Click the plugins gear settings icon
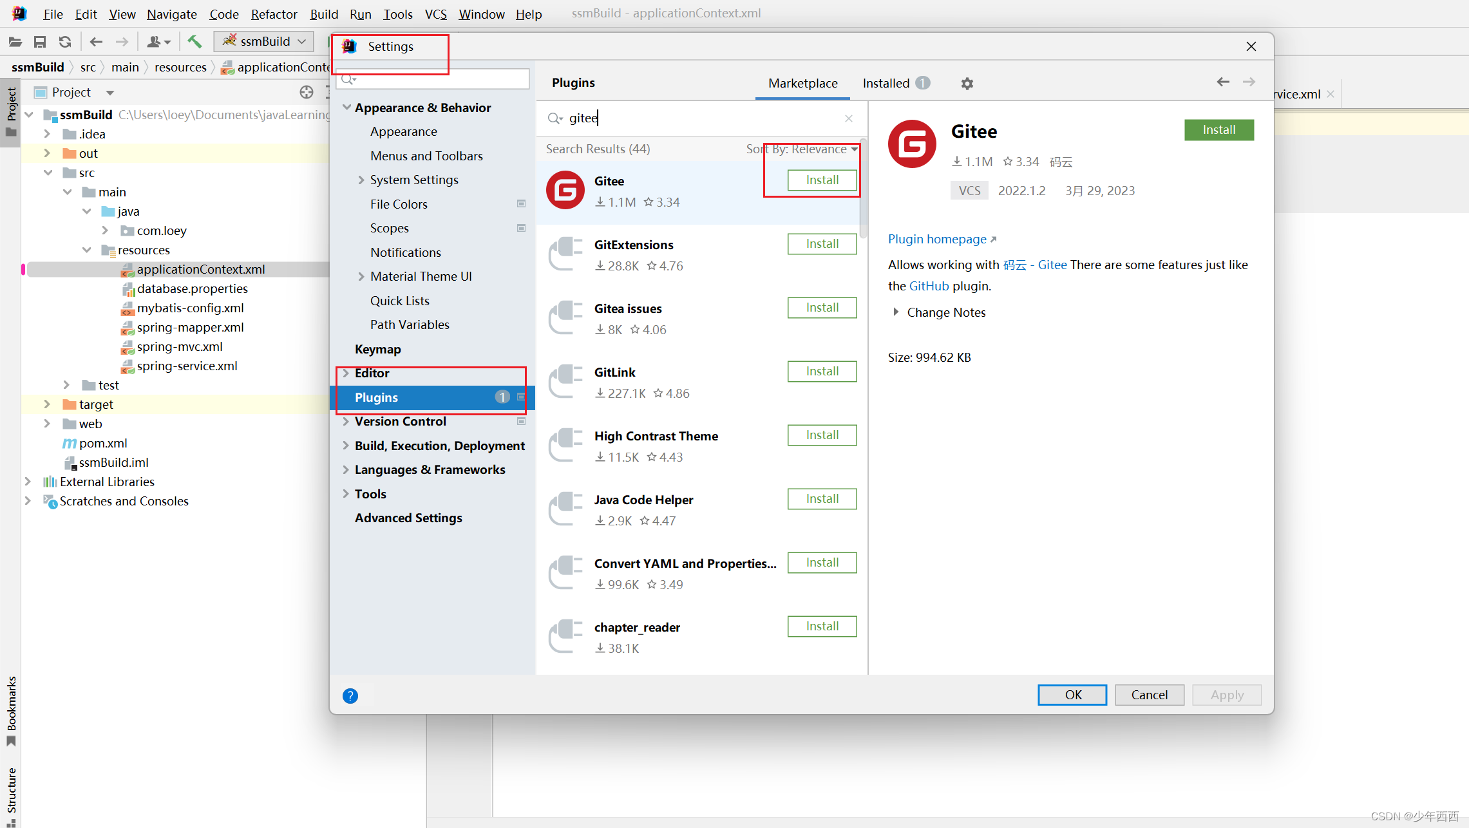1469x828 pixels. [967, 83]
